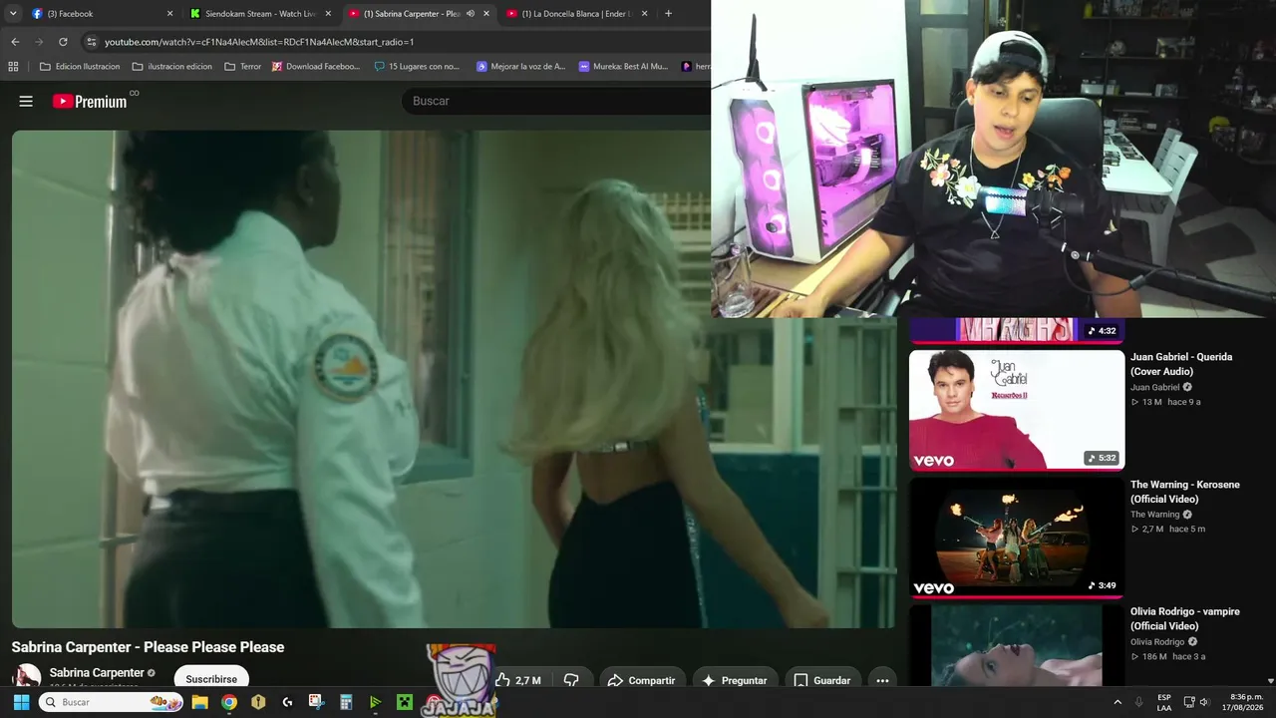Screen dimensions: 1276x718
Task: Switch to the Siendokam Stream tab
Action: (258, 14)
